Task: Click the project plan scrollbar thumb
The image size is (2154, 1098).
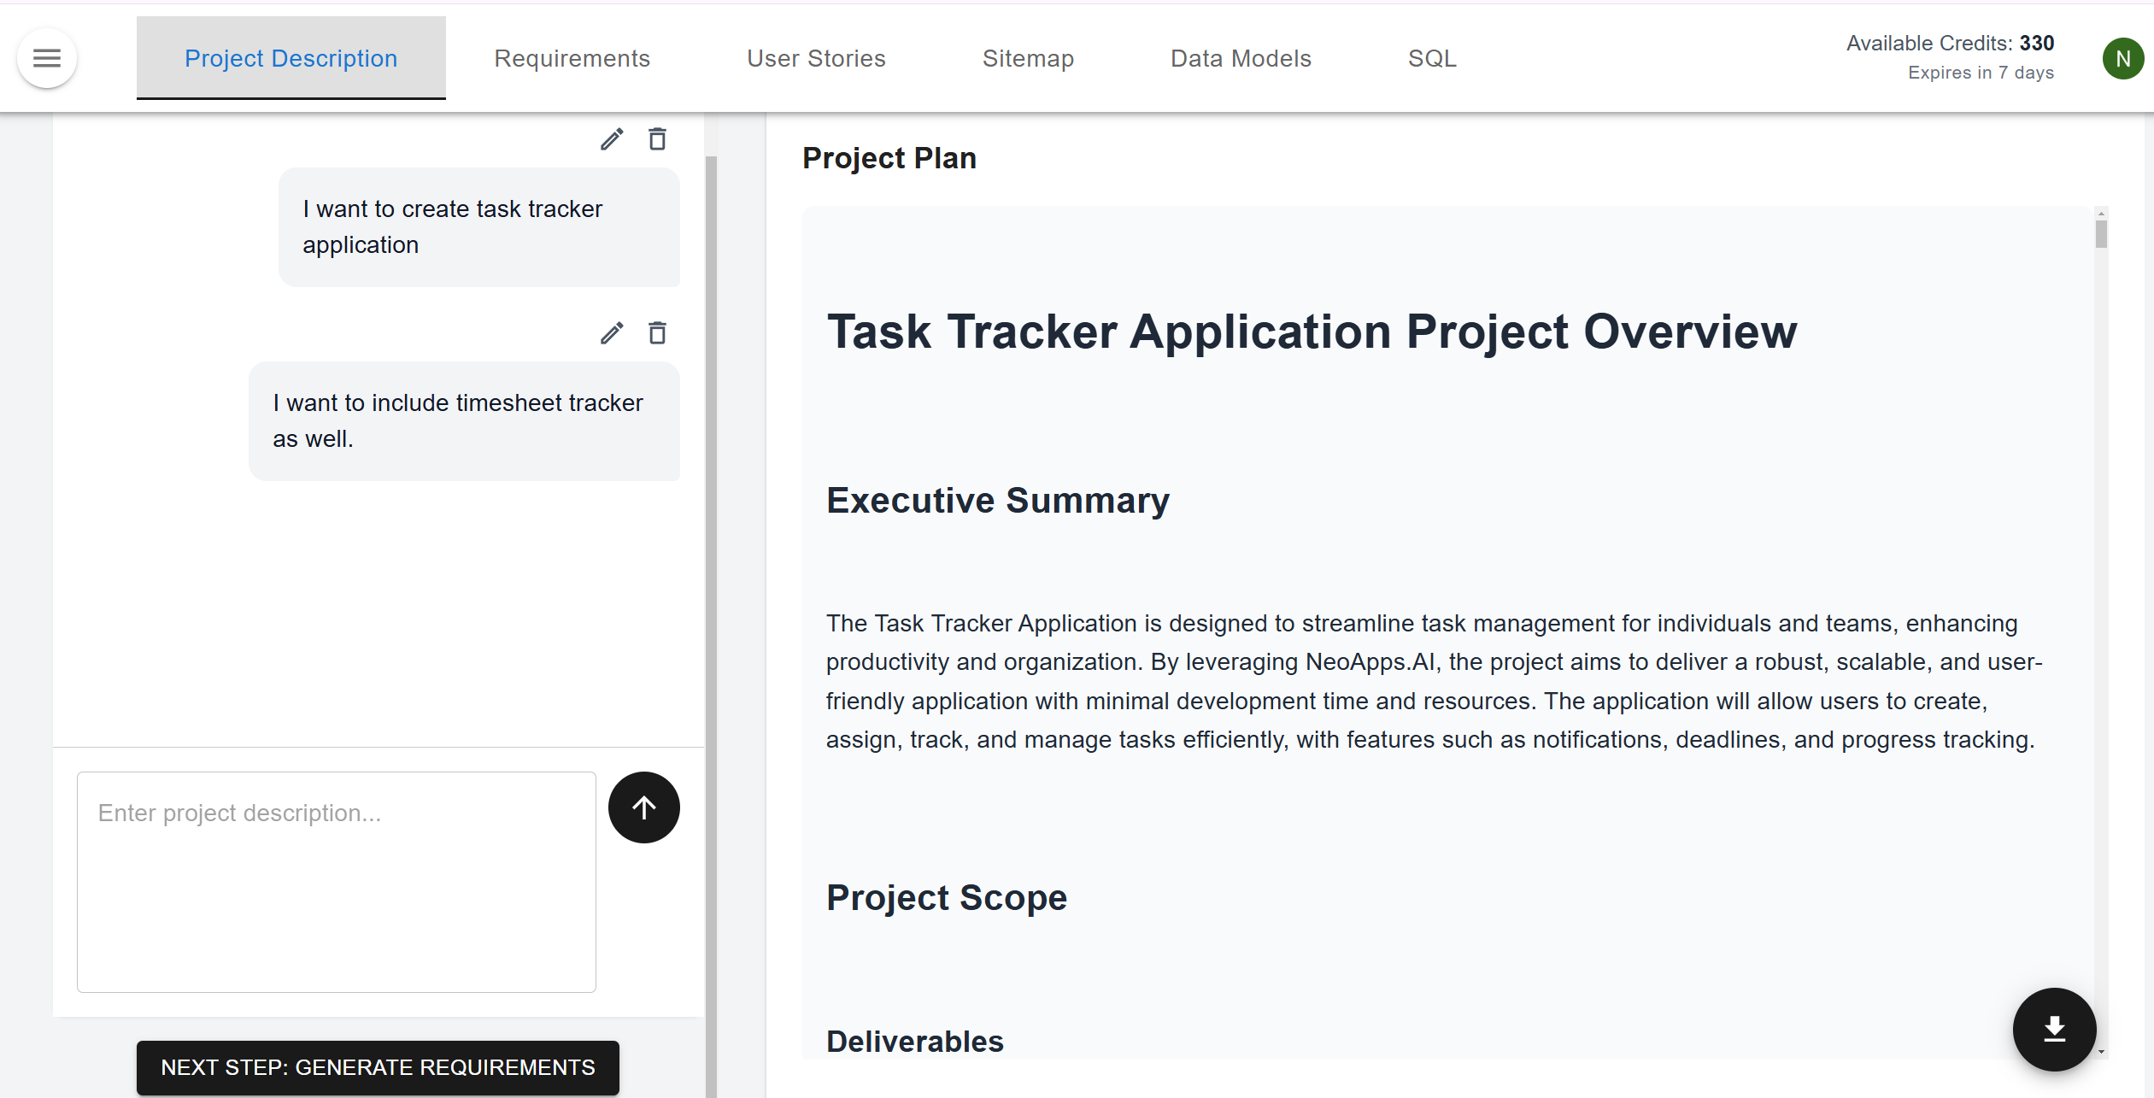Action: click(x=2101, y=234)
